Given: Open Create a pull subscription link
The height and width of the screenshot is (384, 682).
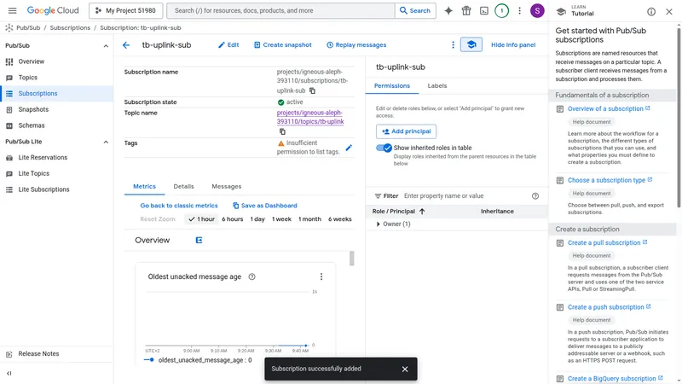Looking at the screenshot, I should coord(607,242).
